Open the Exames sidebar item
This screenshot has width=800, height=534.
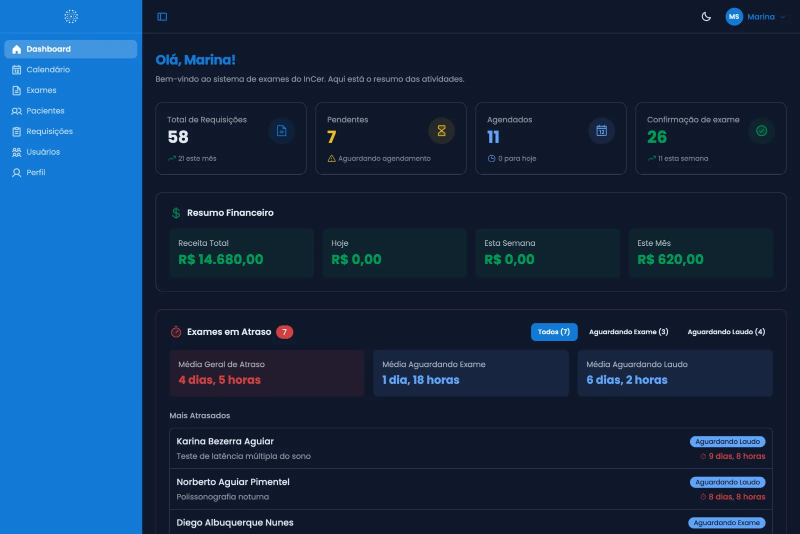[x=71, y=90]
